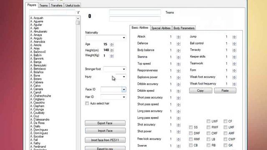Click the Shot accuracy value spinner
This screenshot has height=150, width=267.
[179, 125]
